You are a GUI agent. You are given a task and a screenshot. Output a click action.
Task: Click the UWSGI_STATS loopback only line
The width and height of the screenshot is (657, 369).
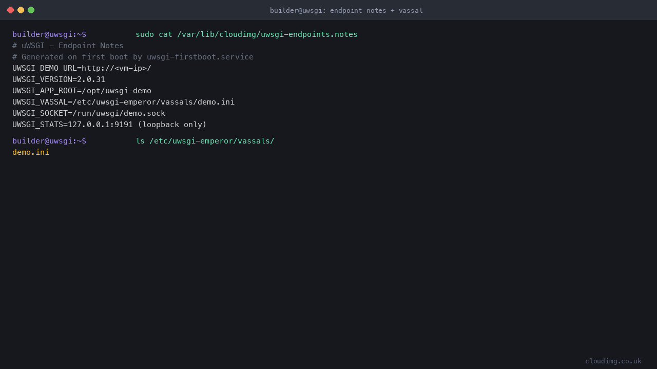pyautogui.click(x=109, y=125)
